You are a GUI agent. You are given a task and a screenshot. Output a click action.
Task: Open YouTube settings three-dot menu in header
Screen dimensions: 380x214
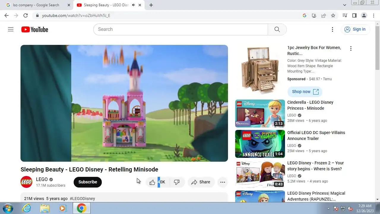[332, 29]
